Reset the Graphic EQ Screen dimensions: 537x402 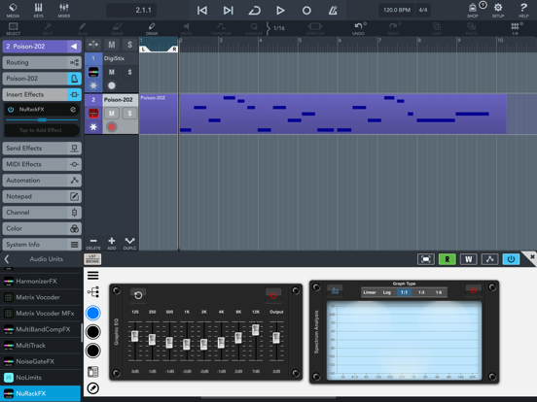pyautogui.click(x=138, y=294)
